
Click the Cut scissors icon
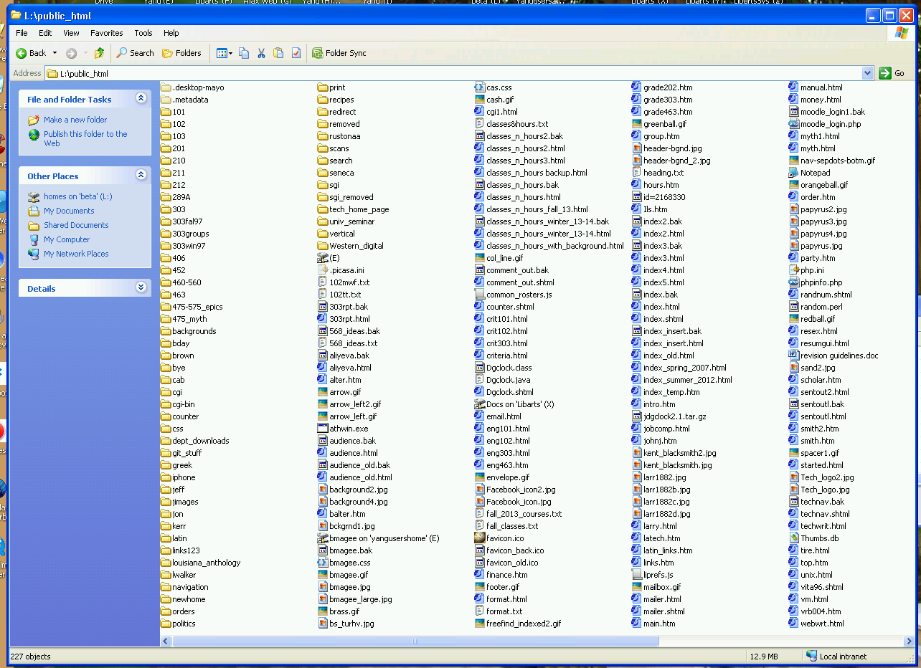[261, 53]
